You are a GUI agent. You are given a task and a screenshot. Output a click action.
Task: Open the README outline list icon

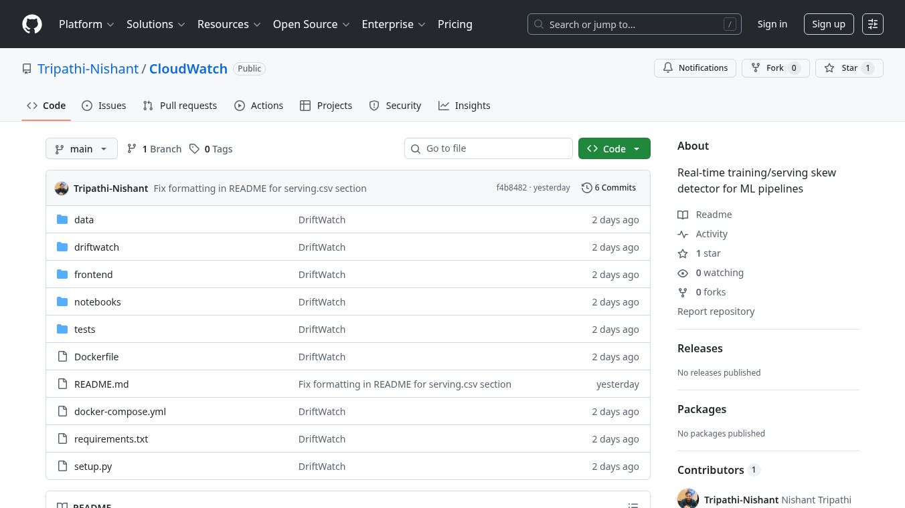633,505
